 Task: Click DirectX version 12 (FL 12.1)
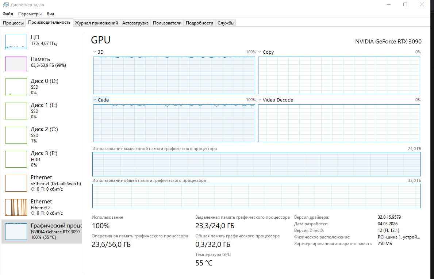(388, 230)
